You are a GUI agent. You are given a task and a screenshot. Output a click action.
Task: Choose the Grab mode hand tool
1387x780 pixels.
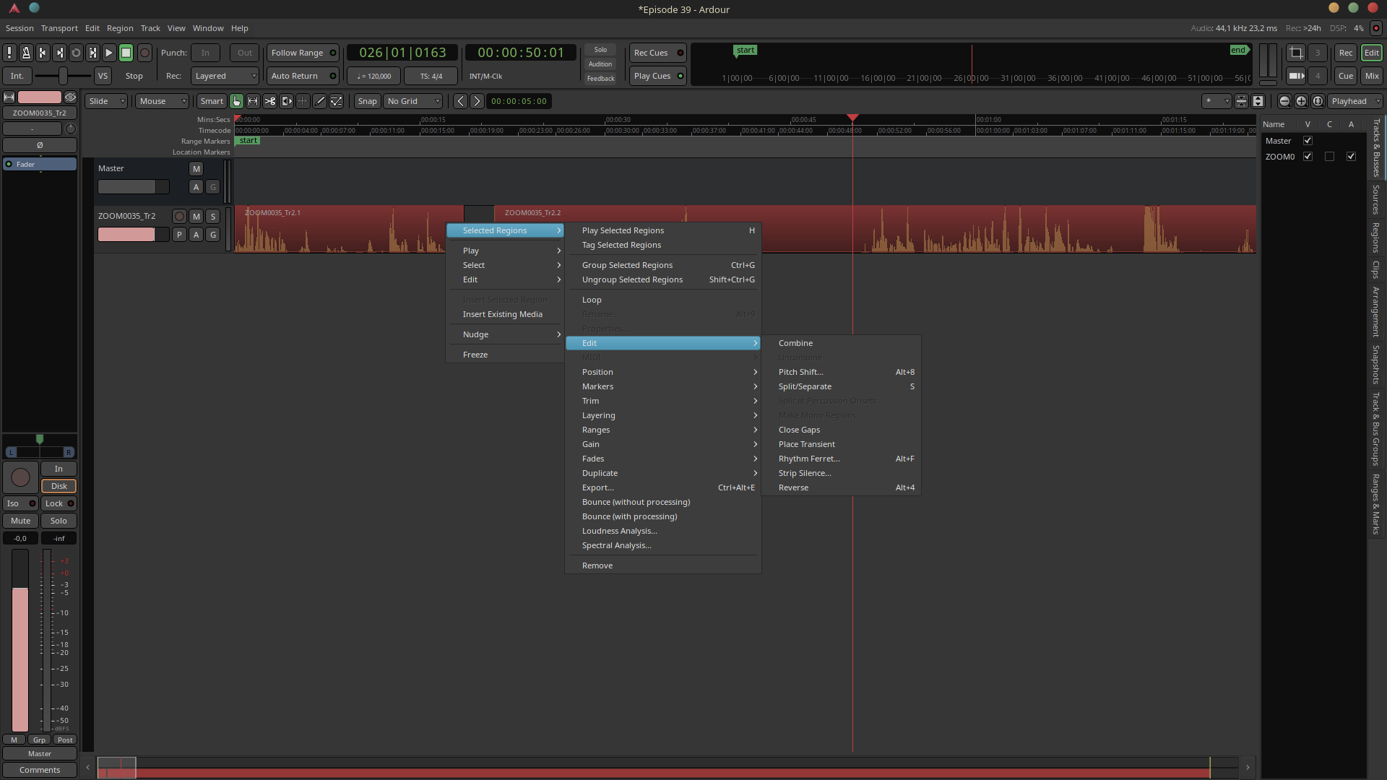[x=237, y=101]
